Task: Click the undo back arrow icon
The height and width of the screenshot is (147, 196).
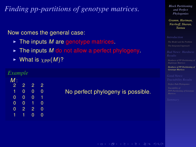Action: 155,144
